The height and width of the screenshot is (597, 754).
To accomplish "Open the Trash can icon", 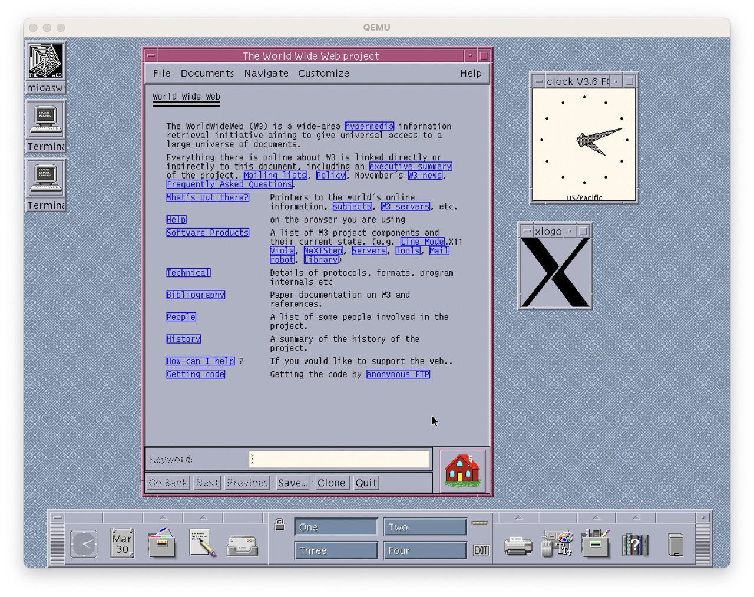I will pyautogui.click(x=676, y=545).
